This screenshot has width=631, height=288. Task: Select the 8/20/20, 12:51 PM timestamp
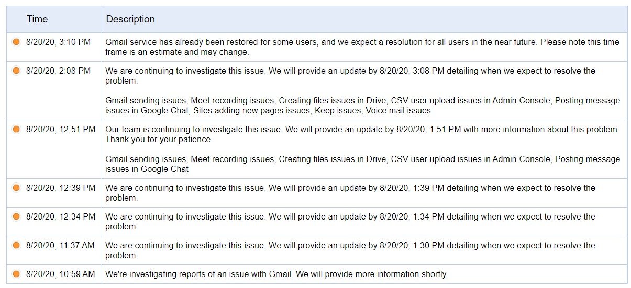pyautogui.click(x=61, y=129)
